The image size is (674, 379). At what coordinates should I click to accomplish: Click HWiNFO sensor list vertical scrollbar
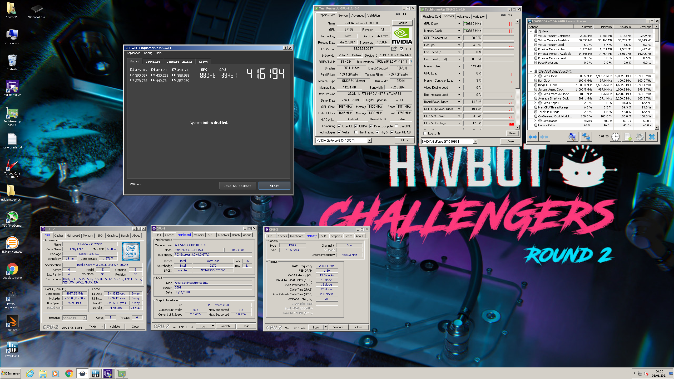click(x=657, y=77)
